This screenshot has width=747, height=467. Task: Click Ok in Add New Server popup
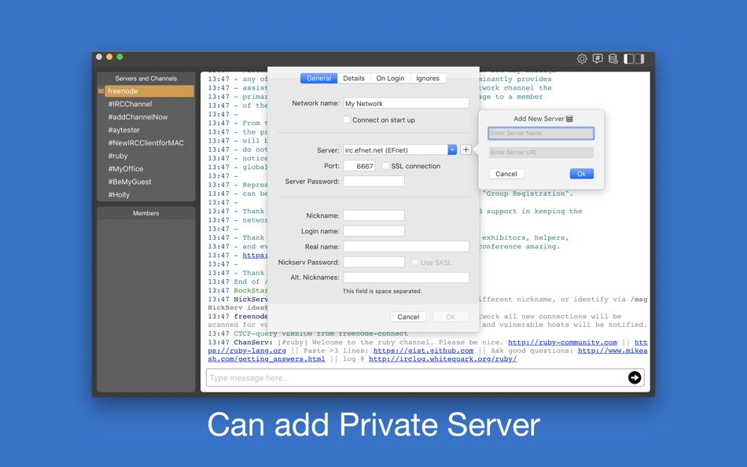click(x=582, y=174)
